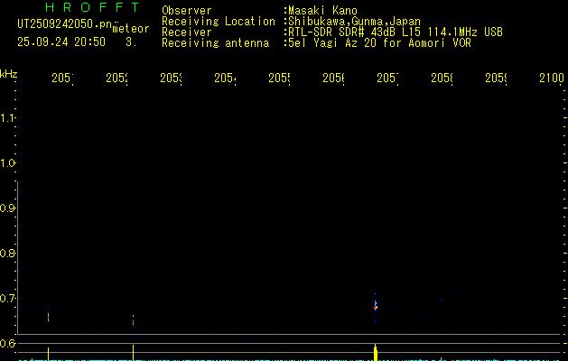Viewport: 568px width, 361px height.
Task: Select the 5el Yagi antenna description
Action: coord(377,43)
